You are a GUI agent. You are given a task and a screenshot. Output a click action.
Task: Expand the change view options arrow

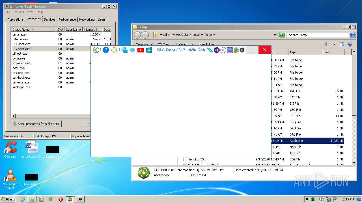click(334, 44)
